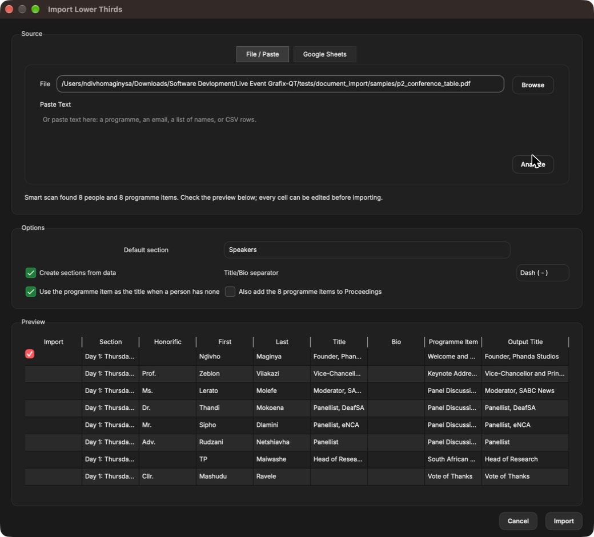This screenshot has width=594, height=537.
Task: Select the Programme Item cell 'Keynote Addre...'
Action: (x=453, y=374)
